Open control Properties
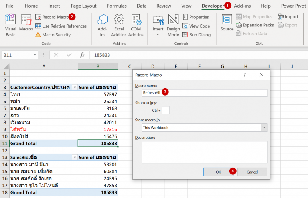 pos(196,17)
